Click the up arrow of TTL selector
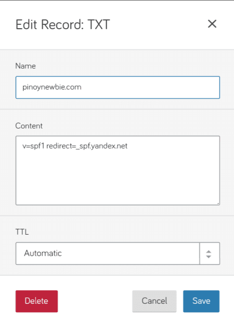234x317 pixels. pos(209,252)
